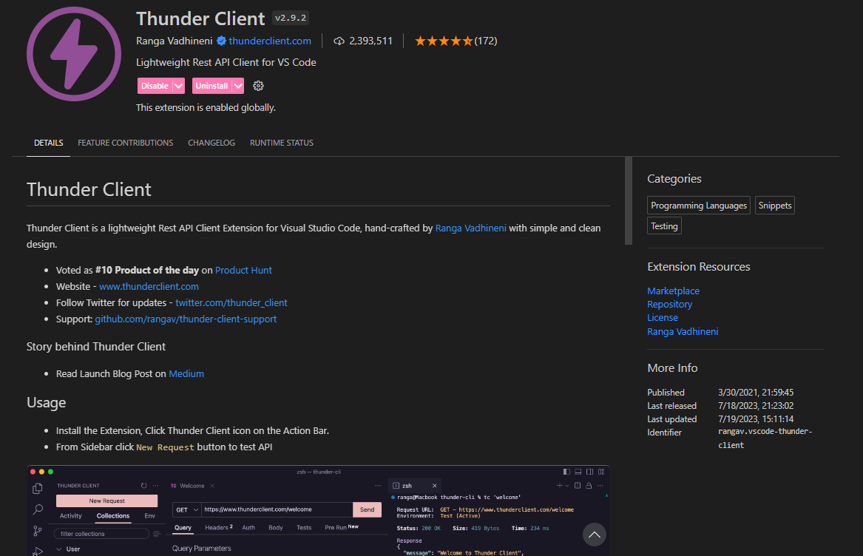Click the 'New Request' inline code text
This screenshot has height=556, width=863.
165,447
